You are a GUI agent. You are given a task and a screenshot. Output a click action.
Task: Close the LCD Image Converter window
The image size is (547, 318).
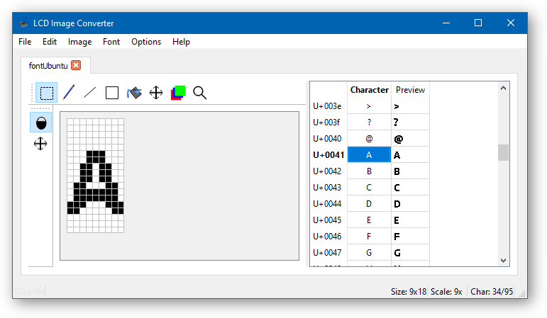[x=511, y=23]
